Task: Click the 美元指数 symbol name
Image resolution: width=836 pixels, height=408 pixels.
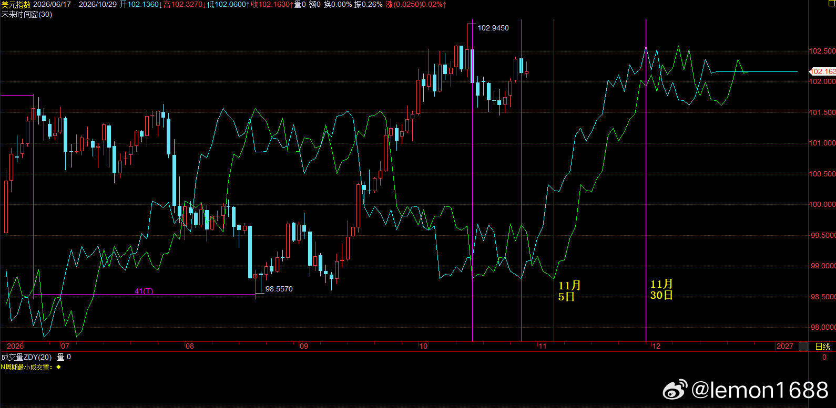Action: pos(16,4)
